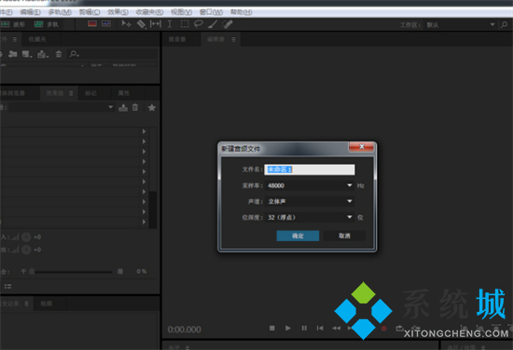Expand the bit depth 32 dropdown
Image resolution: width=513 pixels, height=350 pixels.
click(x=309, y=217)
